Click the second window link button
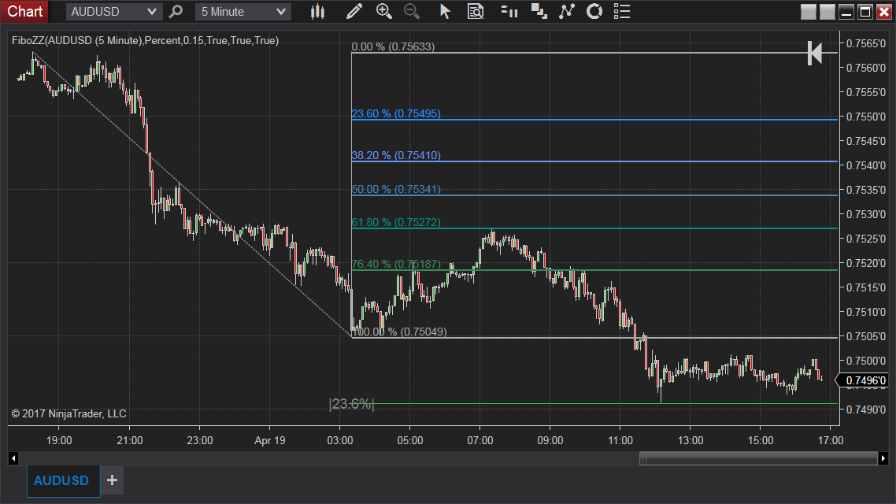This screenshot has height=504, width=896. (x=827, y=12)
